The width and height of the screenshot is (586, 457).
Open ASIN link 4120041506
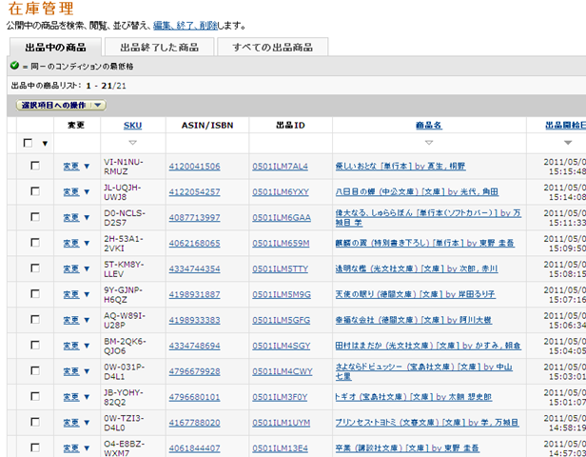[194, 166]
